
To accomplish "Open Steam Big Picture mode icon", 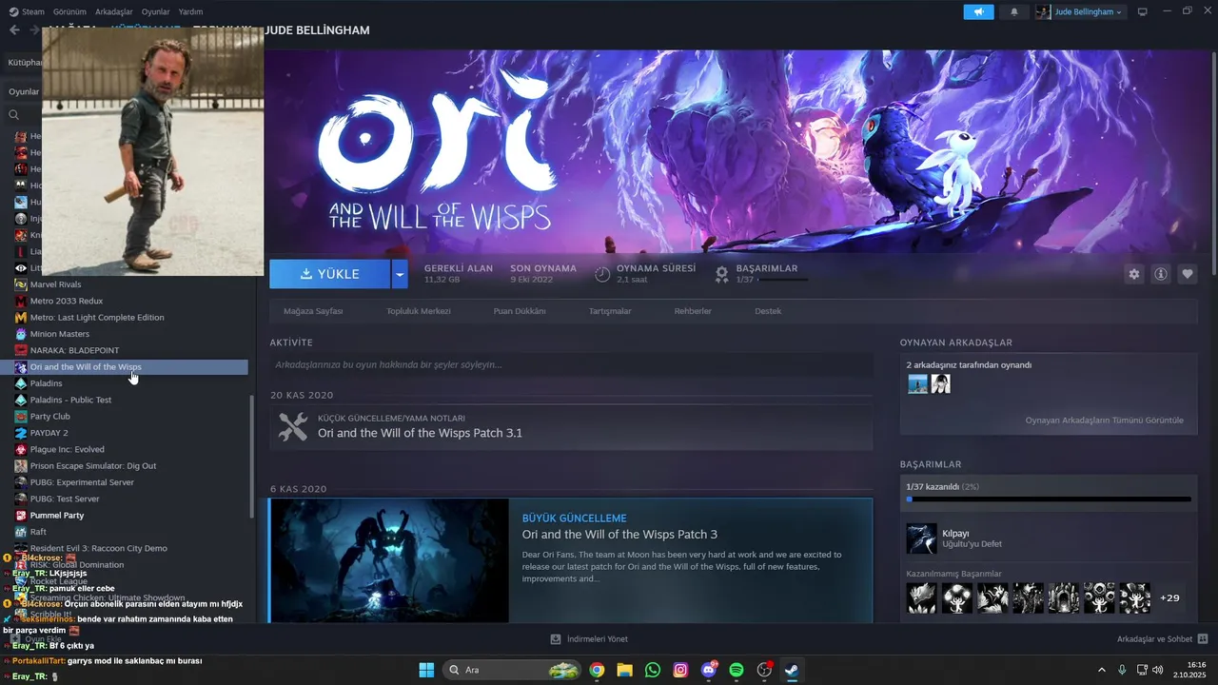I will [1143, 11].
